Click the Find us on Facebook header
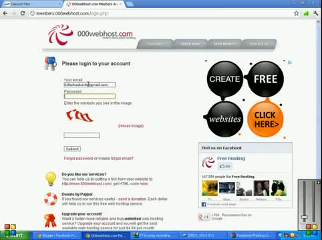Screen dimensions: 322x240 (222, 148)
